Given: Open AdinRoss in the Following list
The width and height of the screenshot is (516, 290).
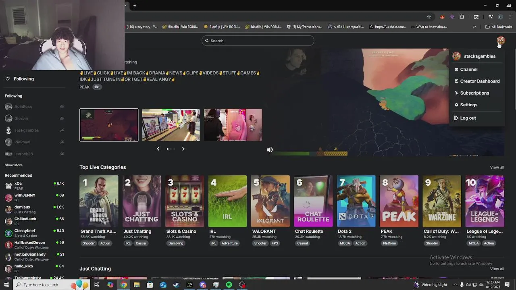Looking at the screenshot, I should pyautogui.click(x=34, y=107).
